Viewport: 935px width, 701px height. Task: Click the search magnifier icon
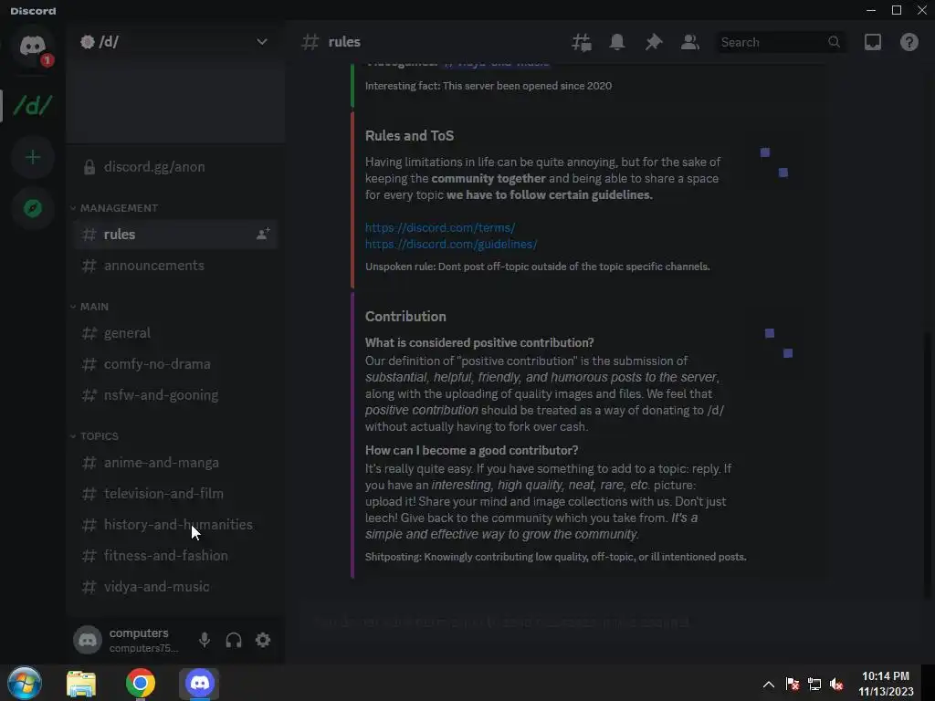[835, 42]
